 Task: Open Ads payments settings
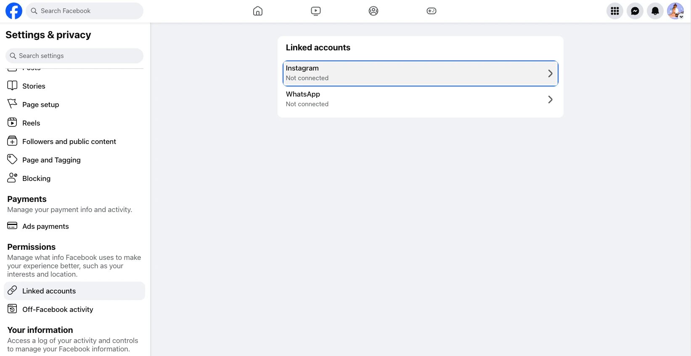coord(74,226)
